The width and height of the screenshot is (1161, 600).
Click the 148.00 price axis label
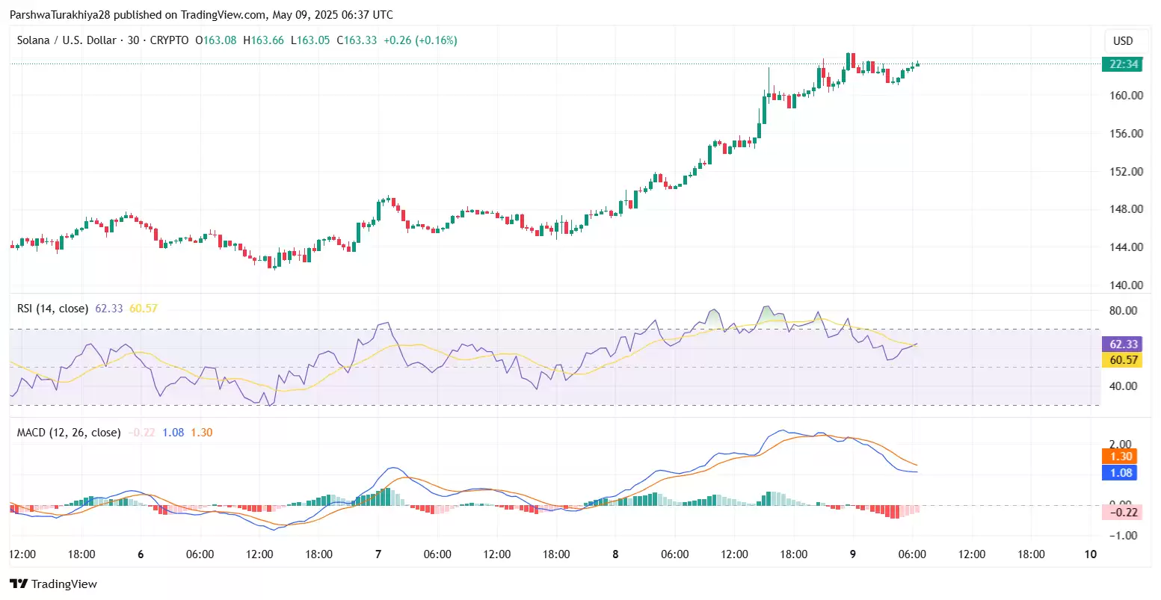tap(1127, 209)
